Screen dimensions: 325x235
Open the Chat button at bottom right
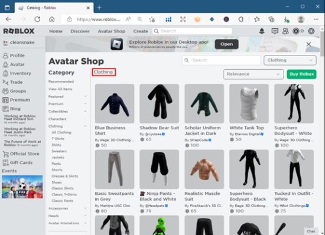pos(311,231)
